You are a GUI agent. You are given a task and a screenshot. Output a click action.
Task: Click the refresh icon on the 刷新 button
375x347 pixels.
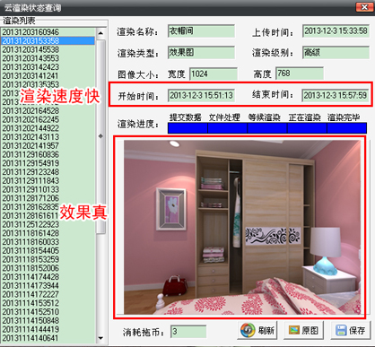pos(248,330)
